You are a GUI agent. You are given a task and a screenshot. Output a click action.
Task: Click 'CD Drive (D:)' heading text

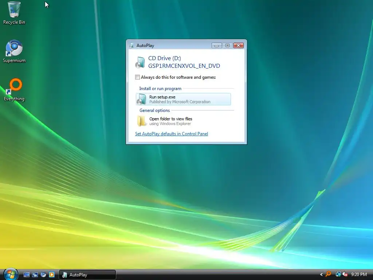point(165,58)
